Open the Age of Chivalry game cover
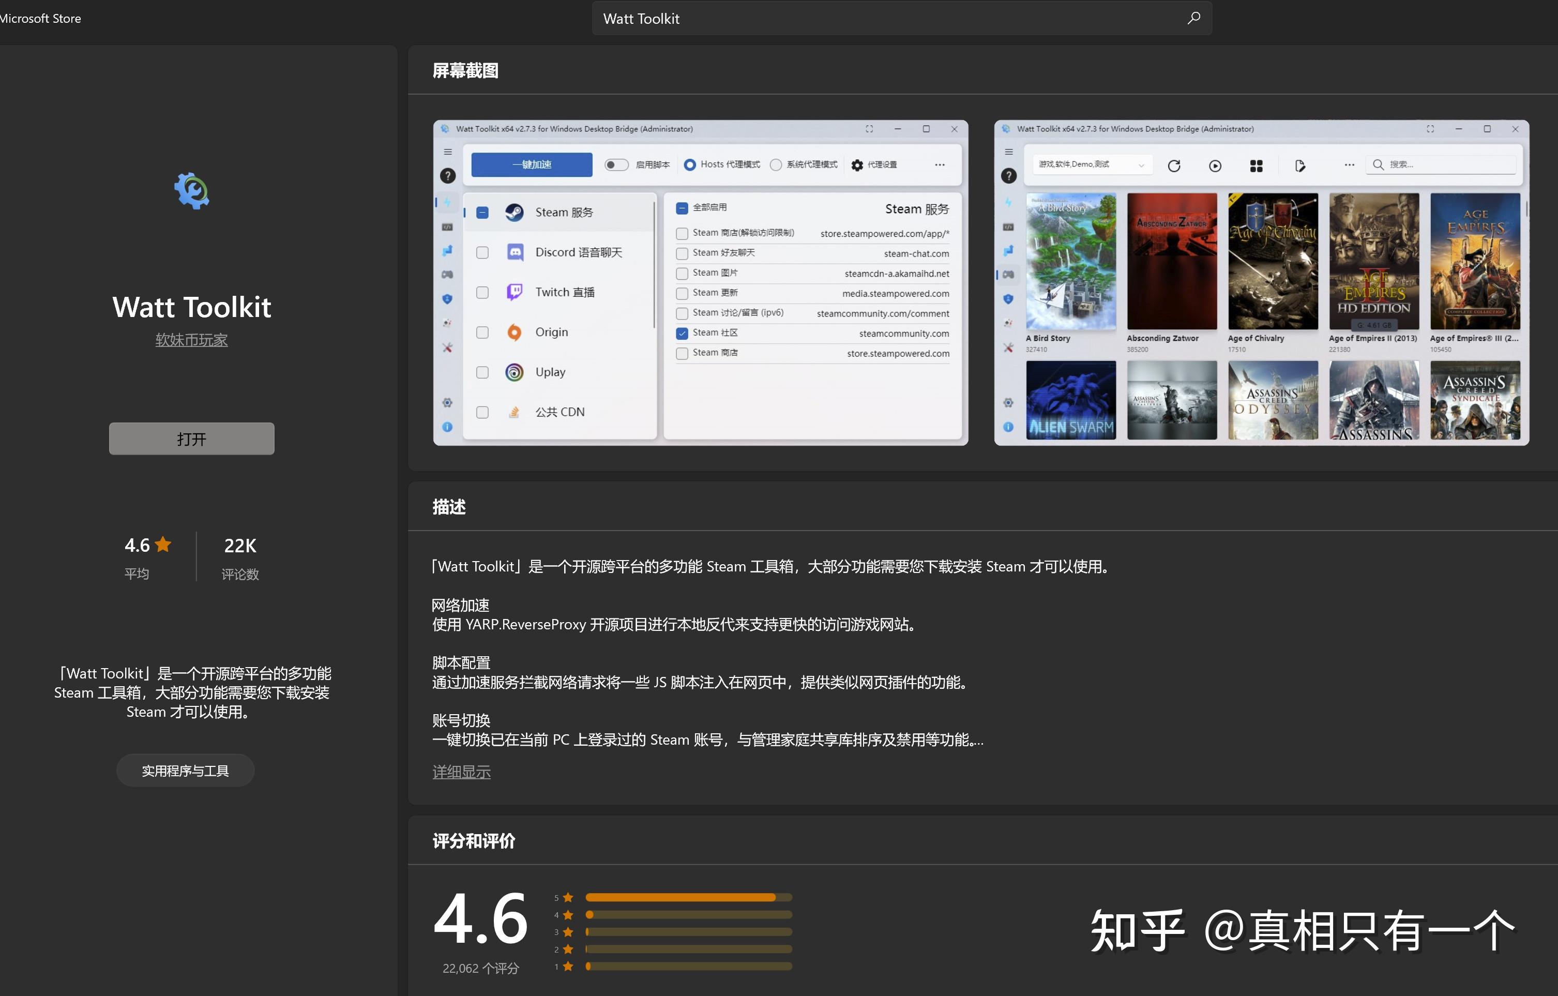The height and width of the screenshot is (996, 1558). (x=1273, y=262)
